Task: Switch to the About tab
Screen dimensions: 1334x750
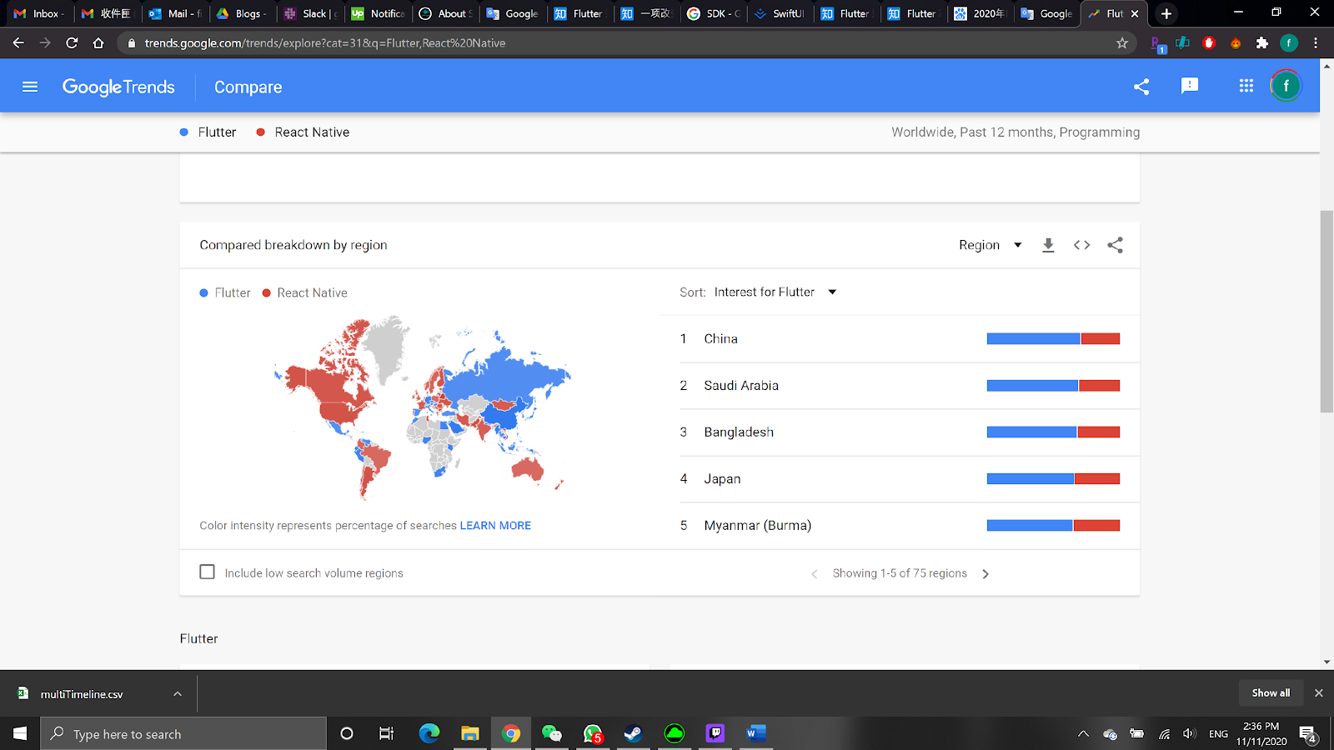Action: pyautogui.click(x=445, y=13)
